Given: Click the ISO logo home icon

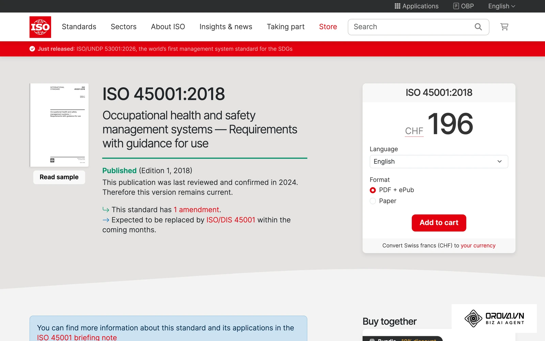Looking at the screenshot, I should [40, 27].
